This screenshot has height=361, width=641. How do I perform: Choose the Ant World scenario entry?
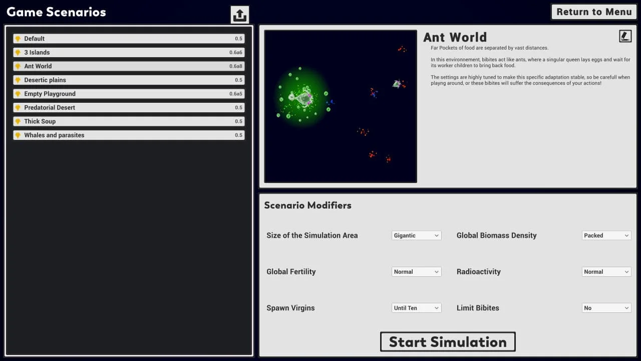[x=129, y=66]
